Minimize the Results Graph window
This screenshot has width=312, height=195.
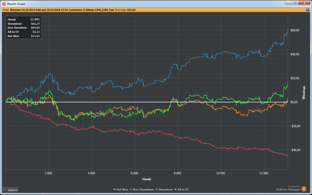point(288,3)
